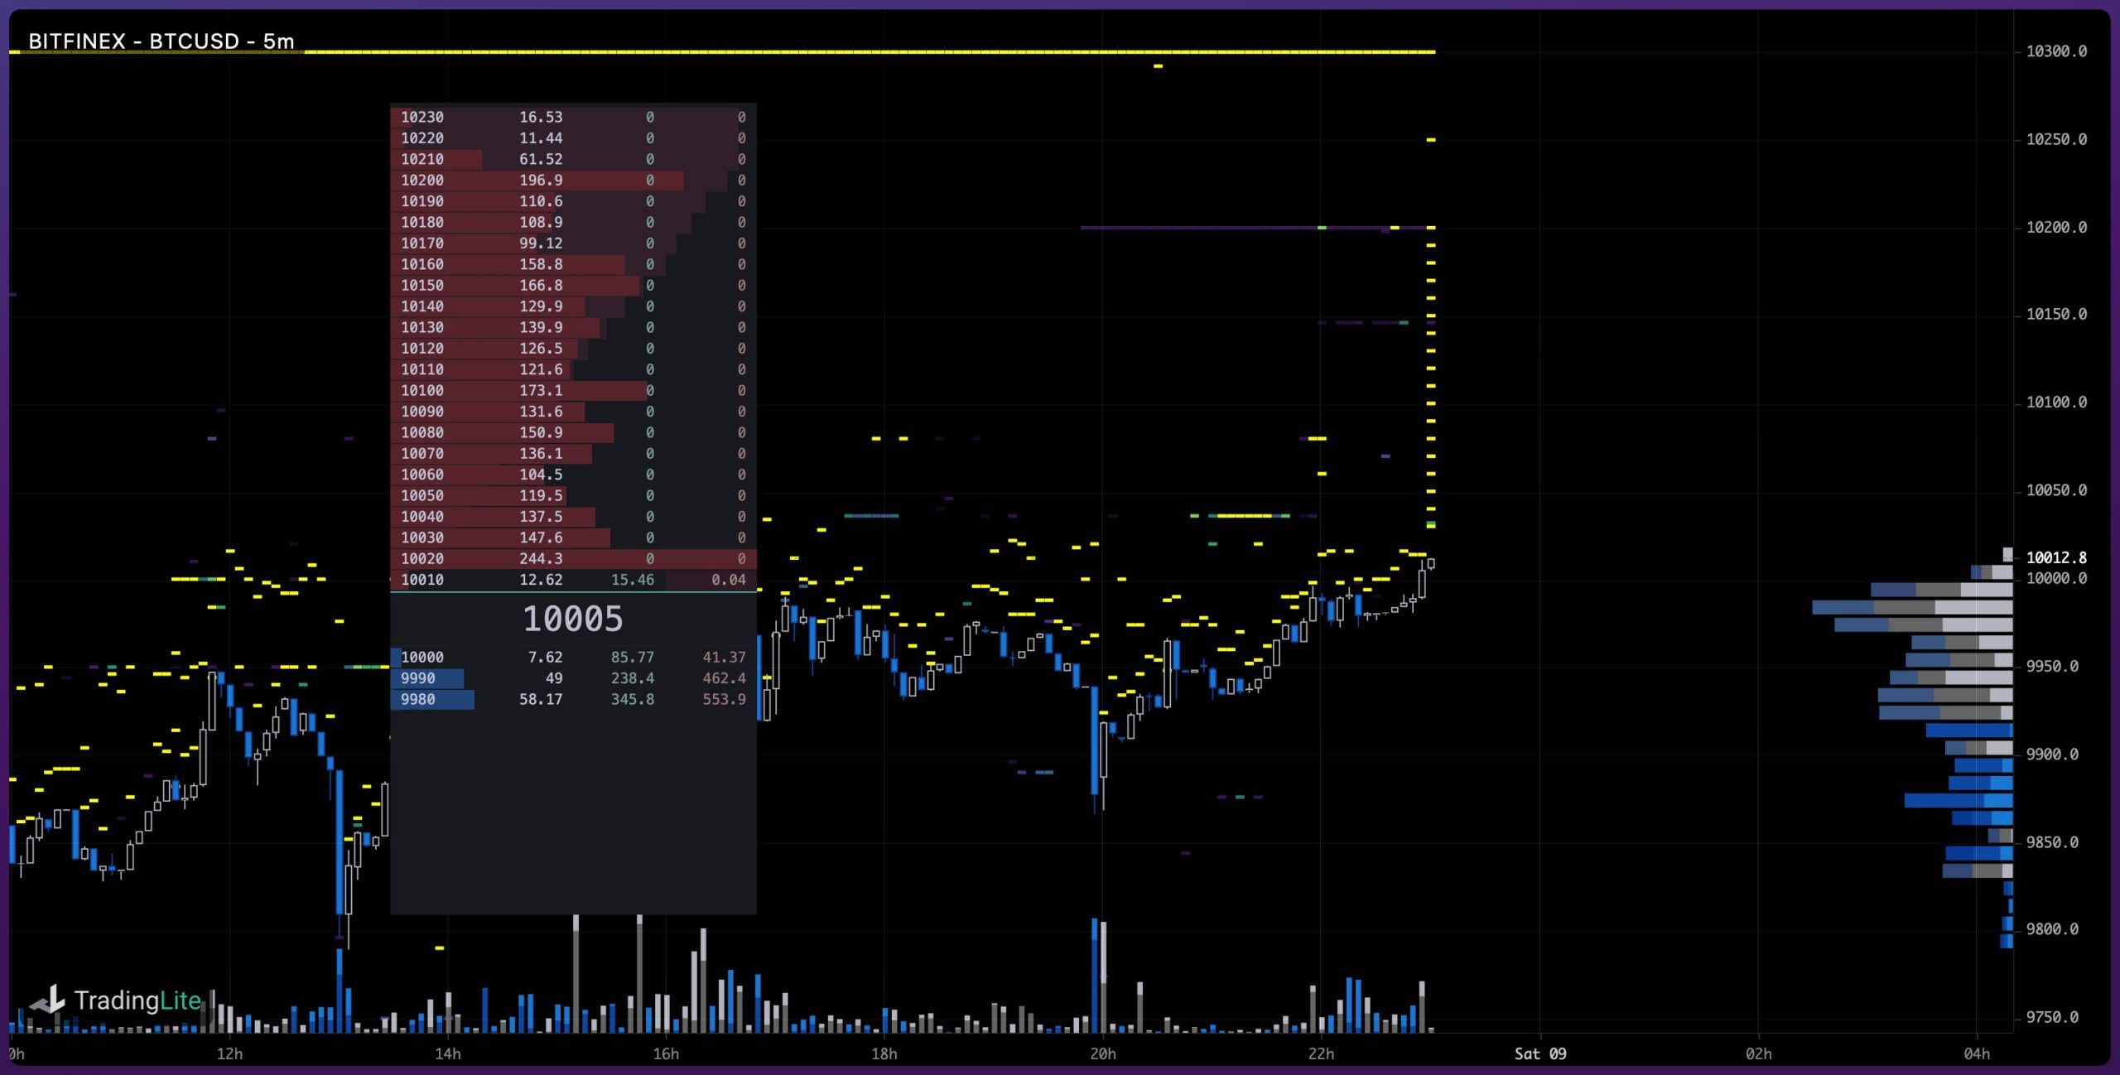2120x1075 pixels.
Task: Click the 10100 ask row showing 173.1
Action: coord(572,390)
